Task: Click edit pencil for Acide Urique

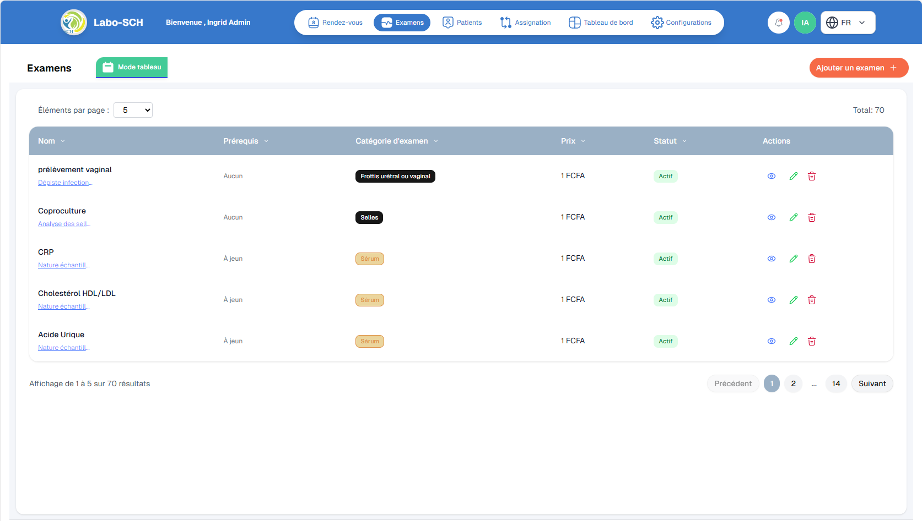Action: [x=793, y=341]
